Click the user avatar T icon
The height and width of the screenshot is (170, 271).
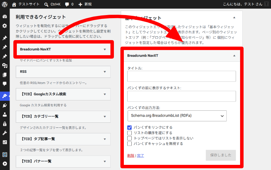tap(266, 4)
